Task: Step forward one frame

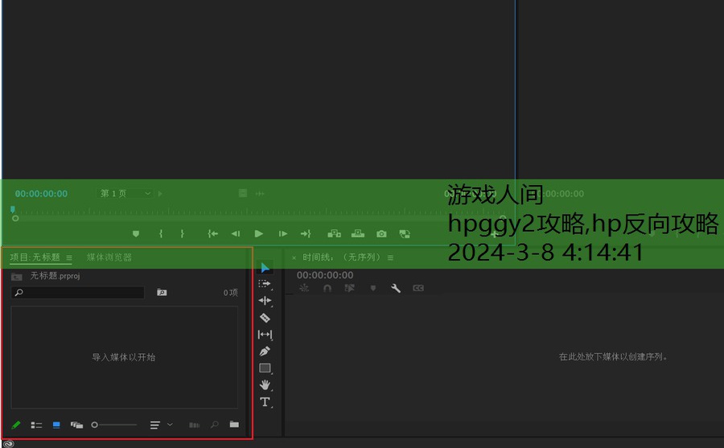Action: pyautogui.click(x=283, y=234)
